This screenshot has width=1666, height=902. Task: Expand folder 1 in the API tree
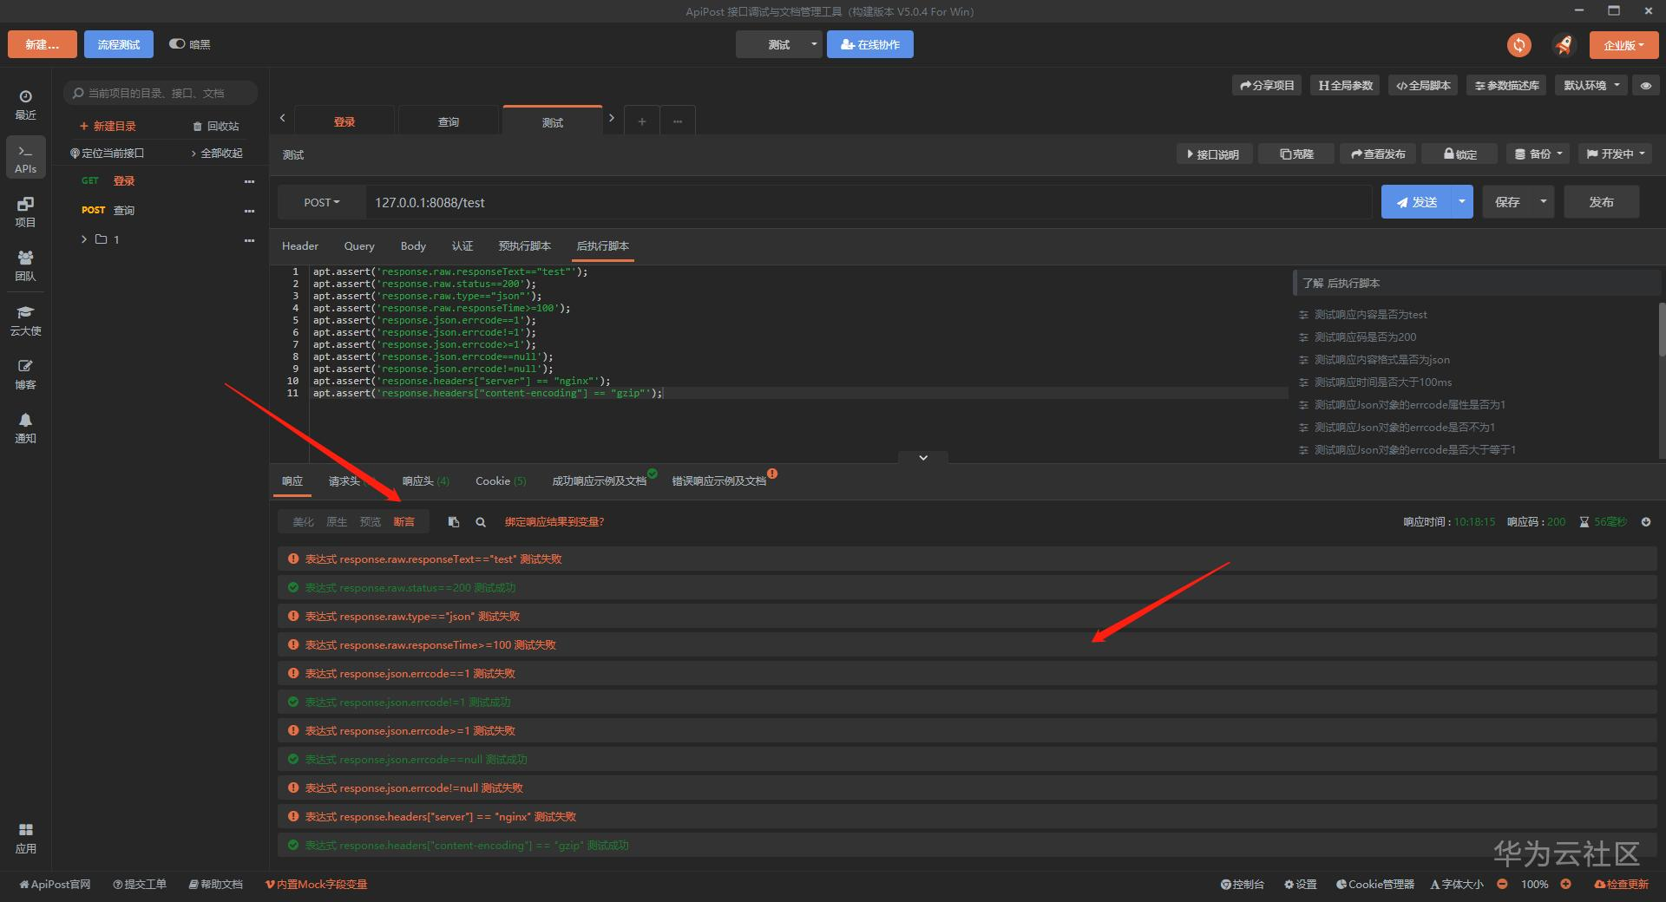[84, 239]
